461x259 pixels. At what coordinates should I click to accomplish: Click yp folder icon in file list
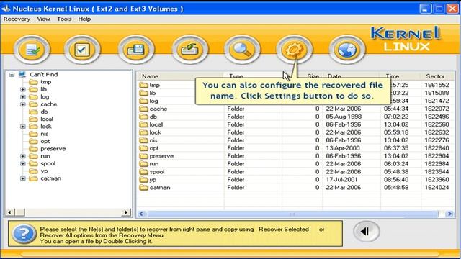[143, 180]
